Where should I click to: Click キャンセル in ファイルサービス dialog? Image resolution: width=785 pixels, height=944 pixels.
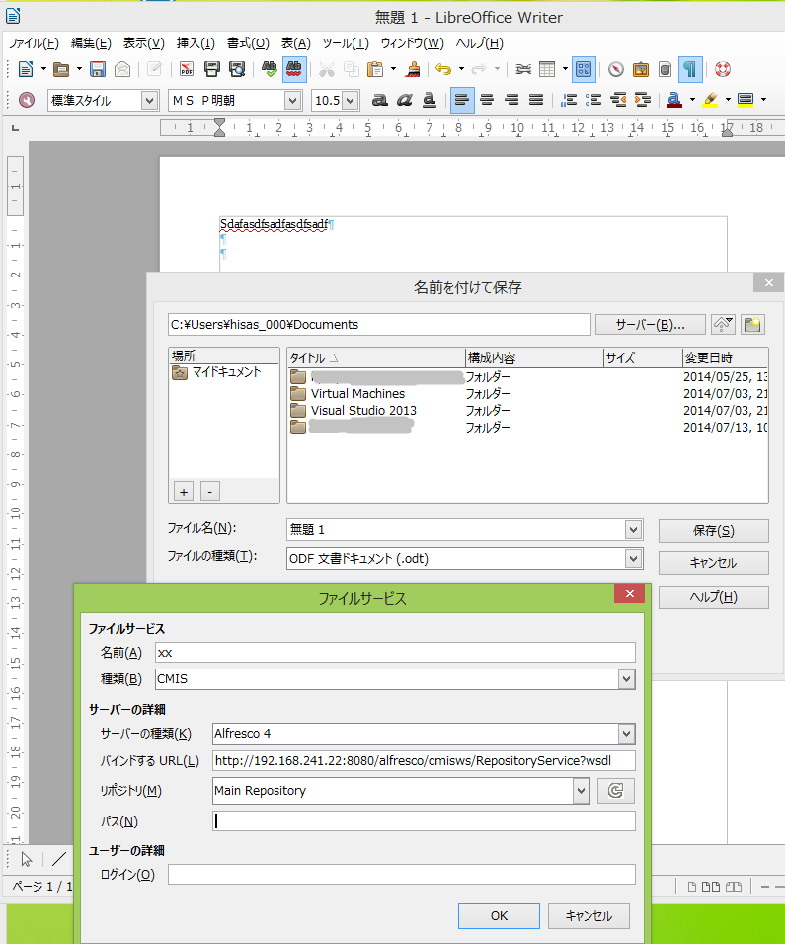[x=589, y=915]
